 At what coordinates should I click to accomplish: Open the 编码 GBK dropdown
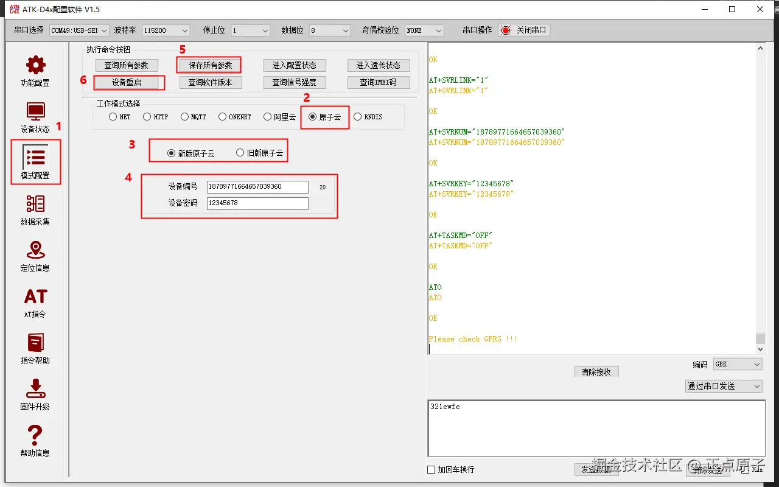coord(738,364)
